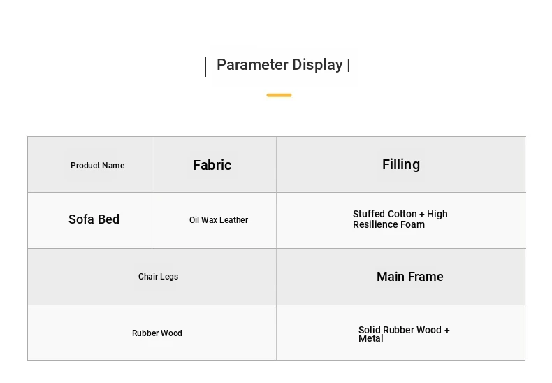Click the word Leather in fabric cell
Viewport: 552px width, 383px height.
click(234, 220)
